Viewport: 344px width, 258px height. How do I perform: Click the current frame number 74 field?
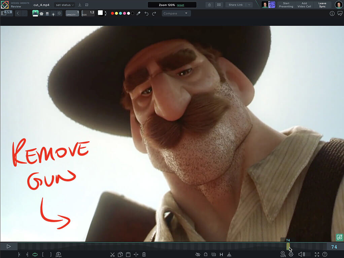pyautogui.click(x=334, y=247)
